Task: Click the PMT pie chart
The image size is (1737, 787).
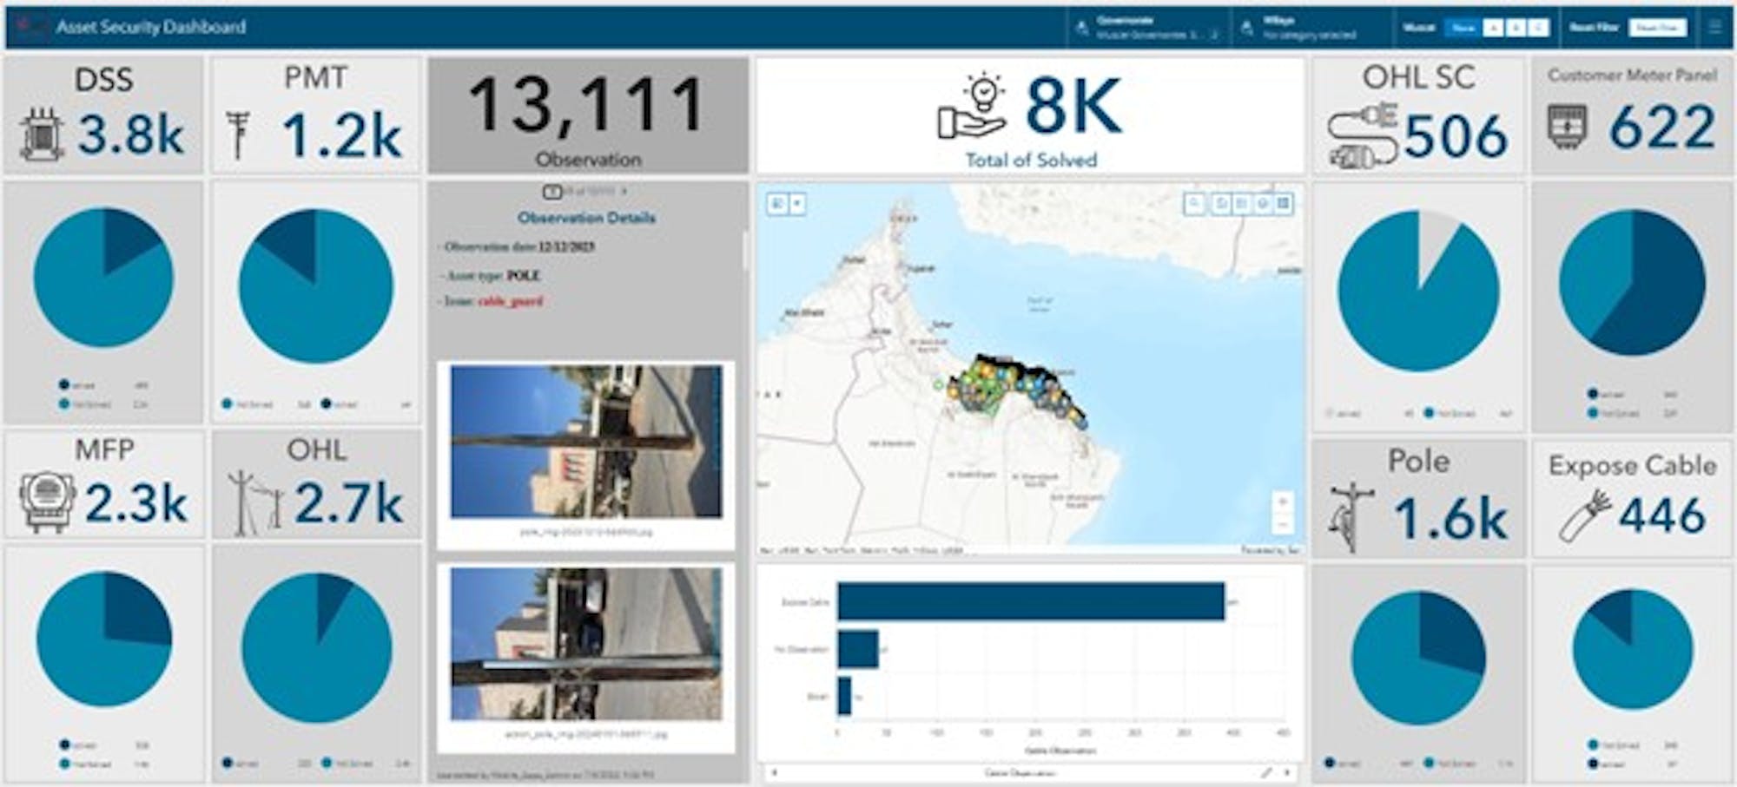Action: 315,286
